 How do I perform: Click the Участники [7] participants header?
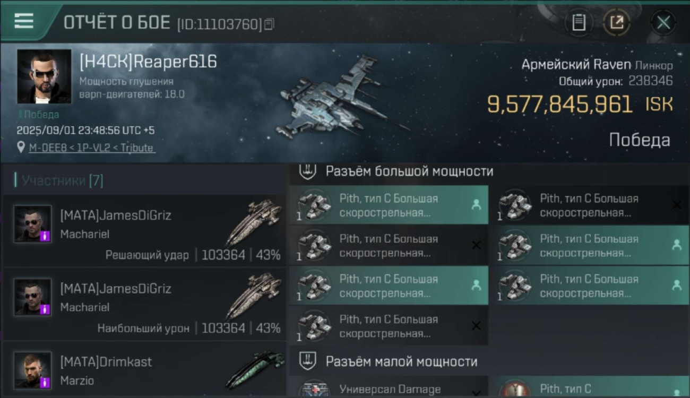click(59, 180)
